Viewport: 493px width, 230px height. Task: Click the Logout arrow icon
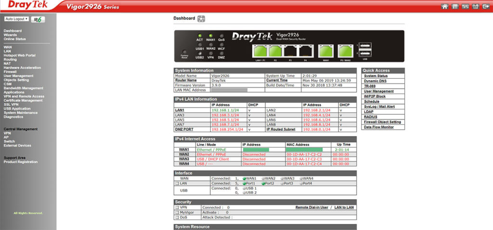coord(486,6)
